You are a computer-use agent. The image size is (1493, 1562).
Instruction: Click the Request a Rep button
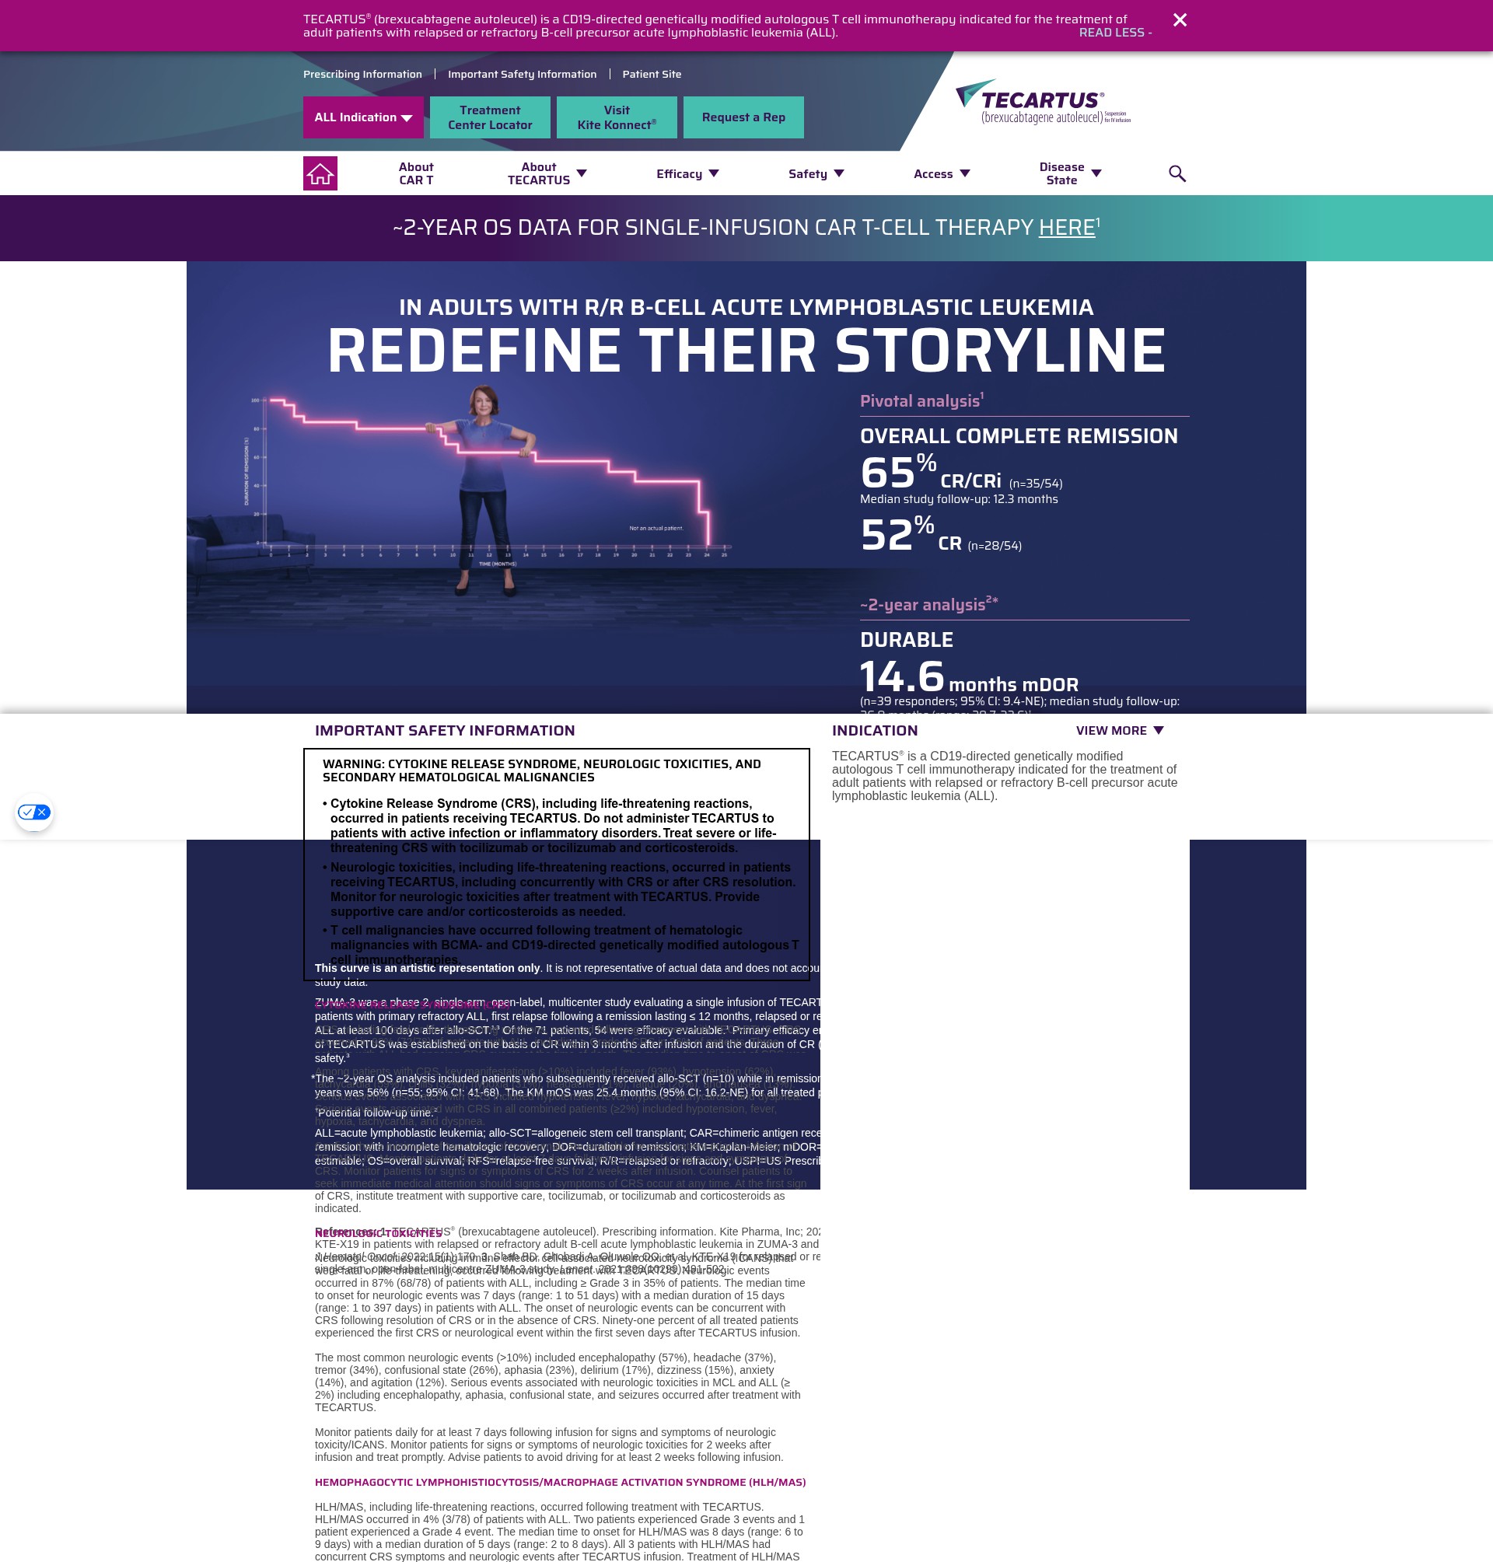[743, 117]
